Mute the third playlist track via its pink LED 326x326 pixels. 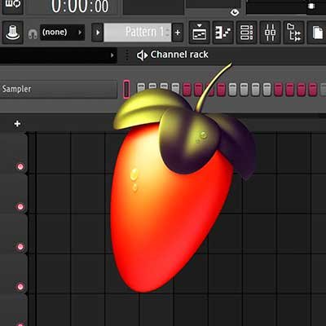(20, 247)
